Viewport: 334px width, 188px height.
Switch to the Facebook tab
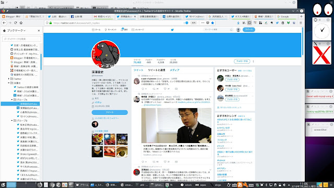pyautogui.click(x=80, y=16)
